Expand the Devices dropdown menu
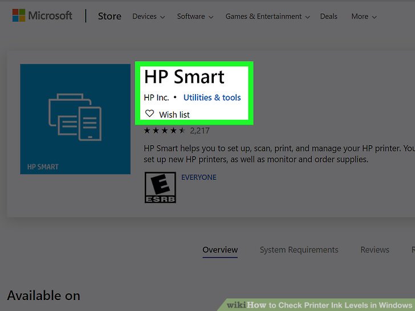Screen dimensions: 415x311 point(149,17)
